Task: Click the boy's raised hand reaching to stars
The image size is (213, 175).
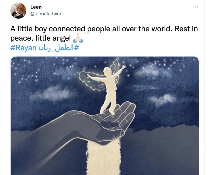Action: pyautogui.click(x=124, y=67)
